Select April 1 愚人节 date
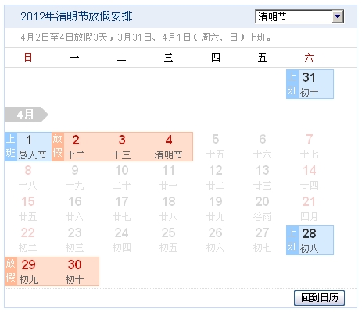 pyautogui.click(x=34, y=147)
